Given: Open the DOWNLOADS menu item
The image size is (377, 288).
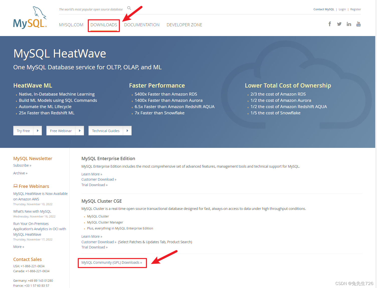Looking at the screenshot, I should [x=104, y=25].
